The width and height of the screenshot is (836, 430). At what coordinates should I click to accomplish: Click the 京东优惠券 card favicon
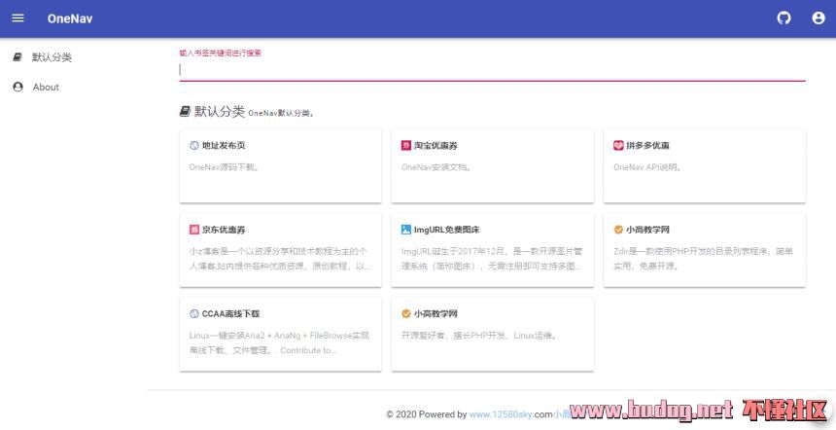point(193,230)
